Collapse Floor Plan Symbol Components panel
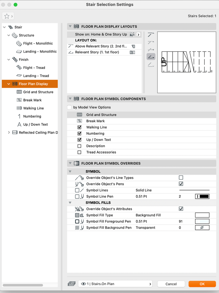 (70, 99)
